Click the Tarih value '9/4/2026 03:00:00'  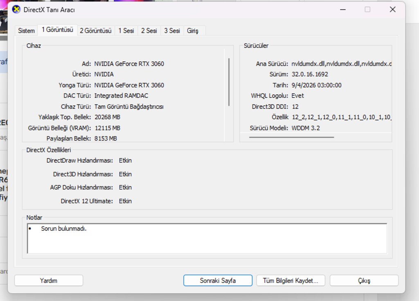pos(316,85)
